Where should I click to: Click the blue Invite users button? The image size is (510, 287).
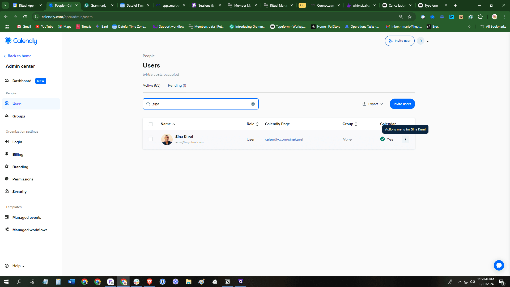click(x=402, y=104)
